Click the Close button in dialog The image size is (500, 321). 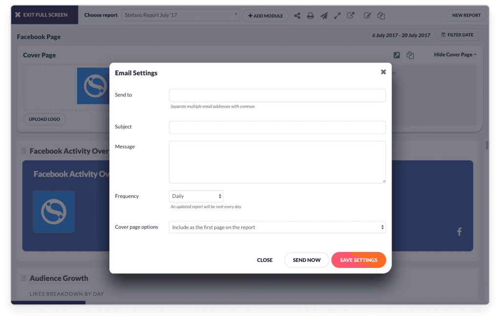[x=265, y=260]
